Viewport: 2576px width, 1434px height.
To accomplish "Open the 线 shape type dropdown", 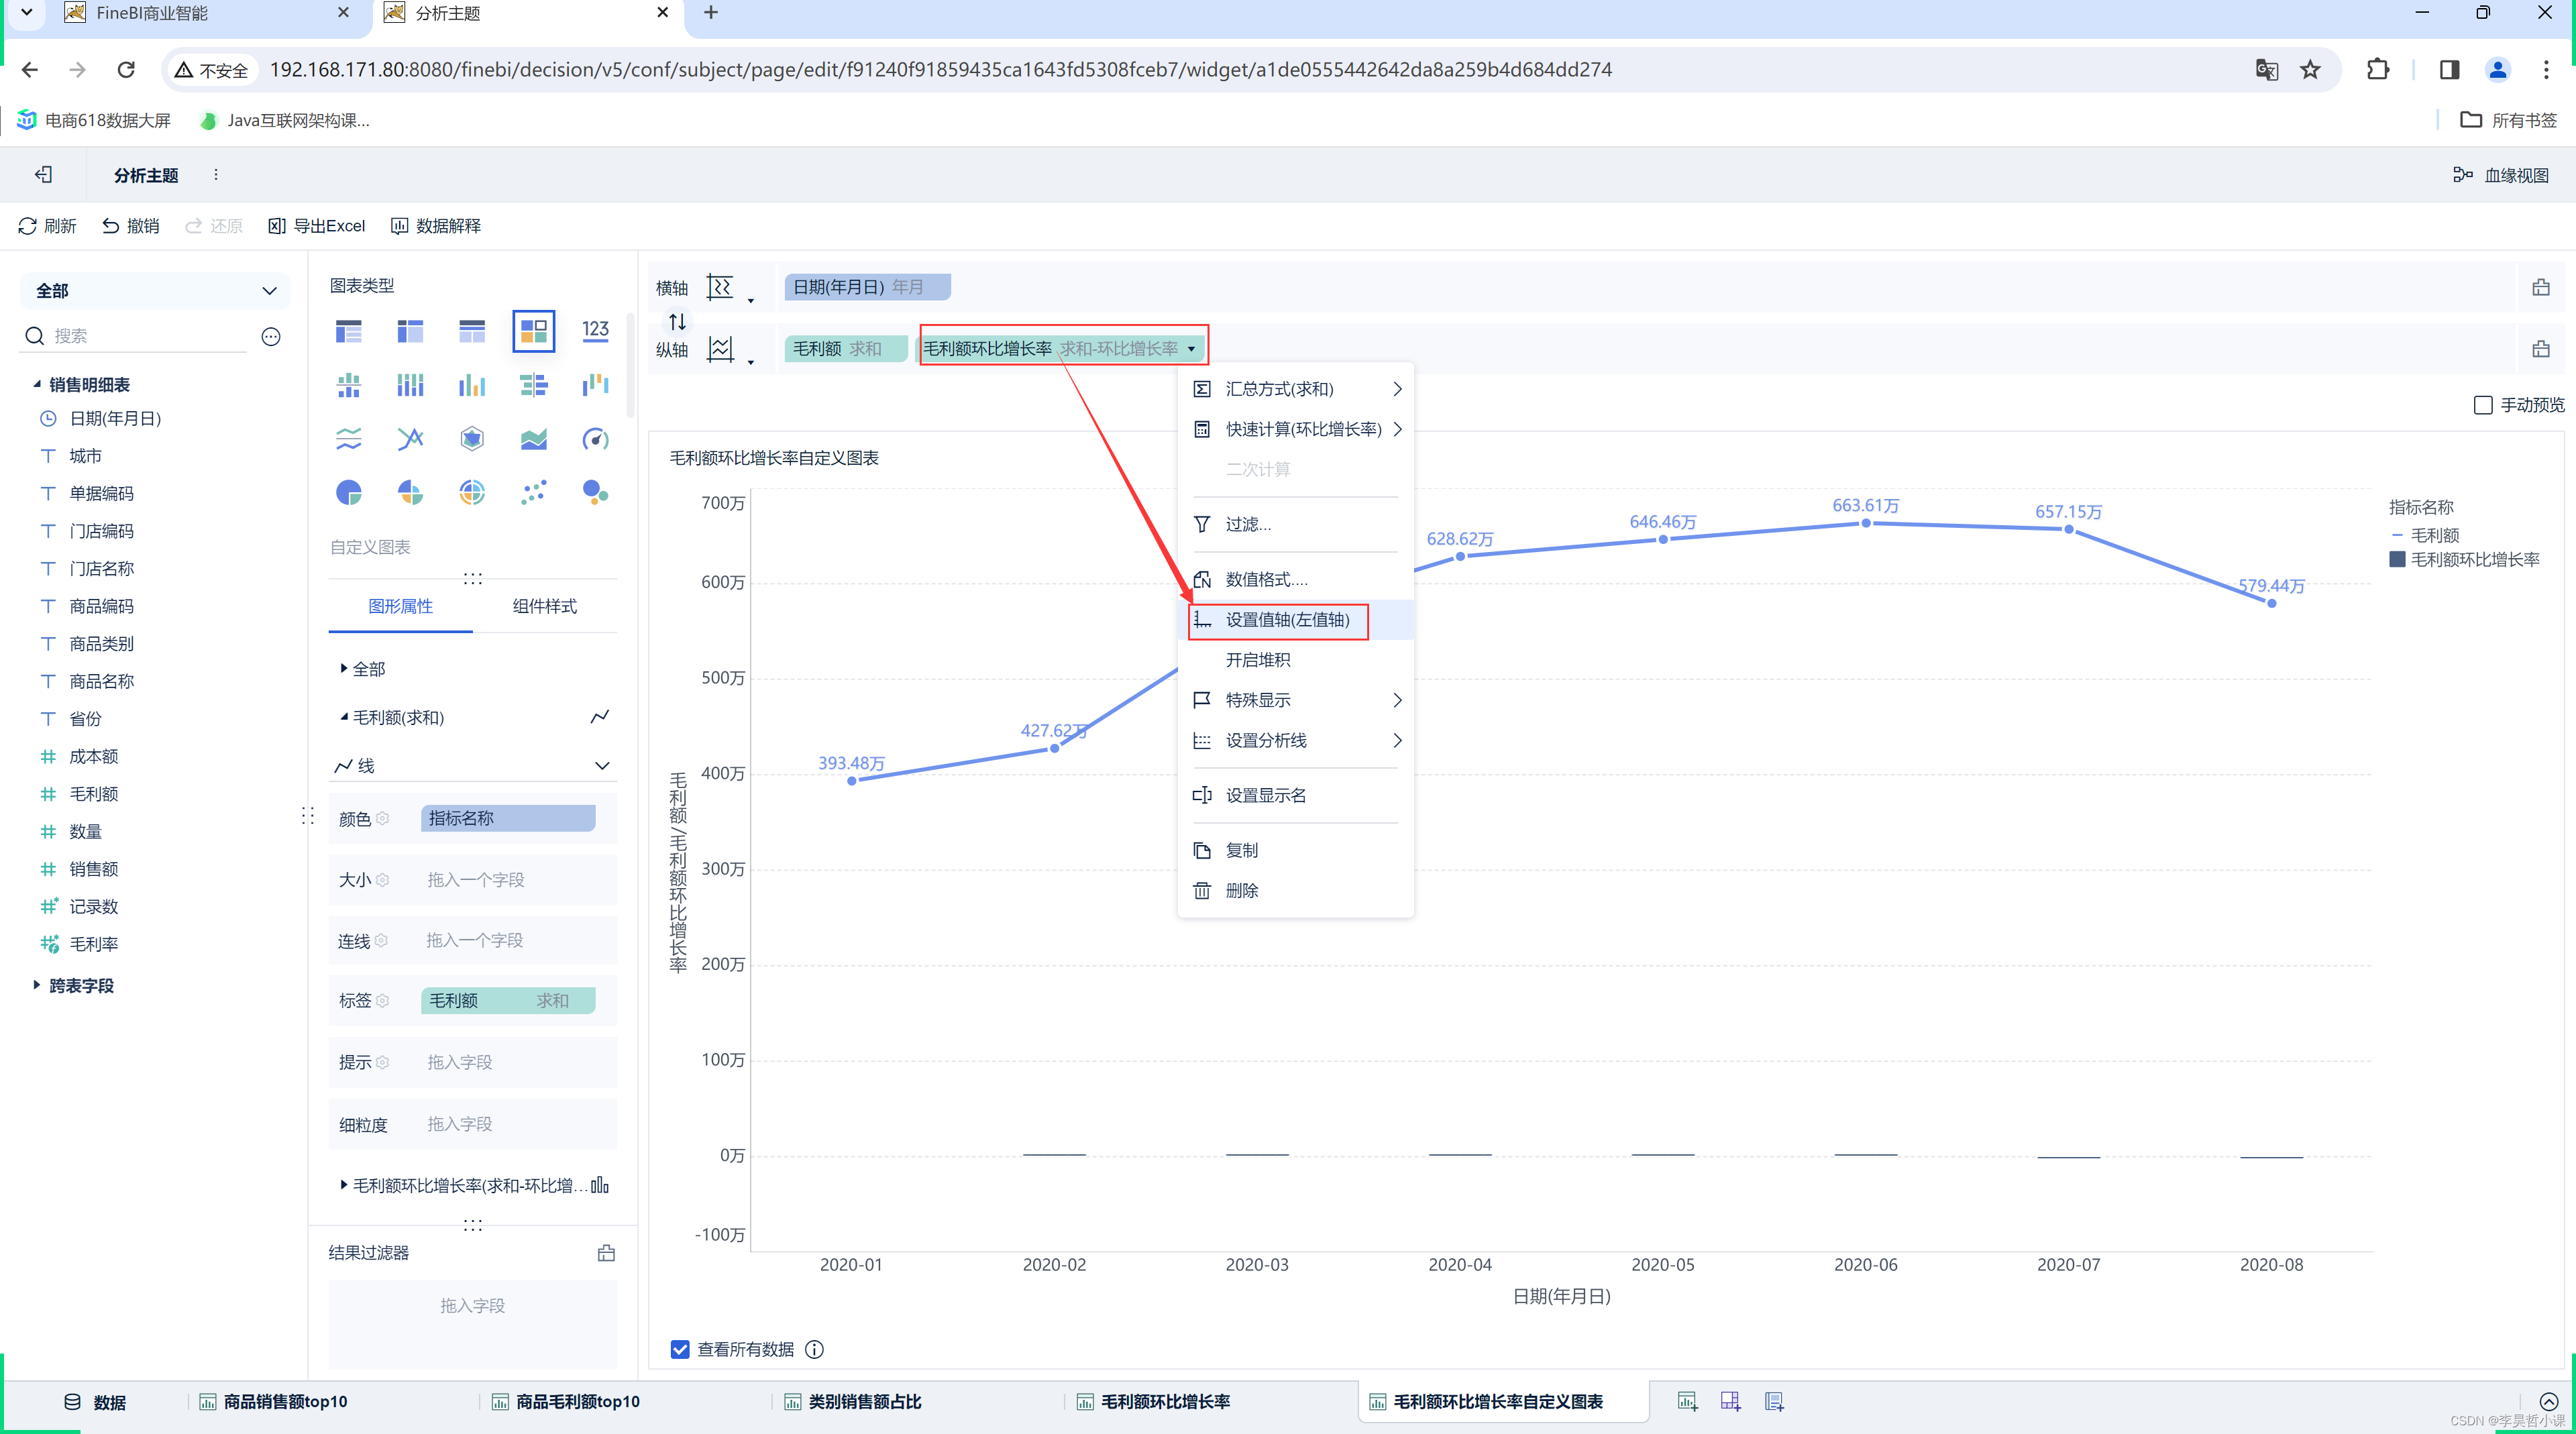I will pyautogui.click(x=472, y=766).
